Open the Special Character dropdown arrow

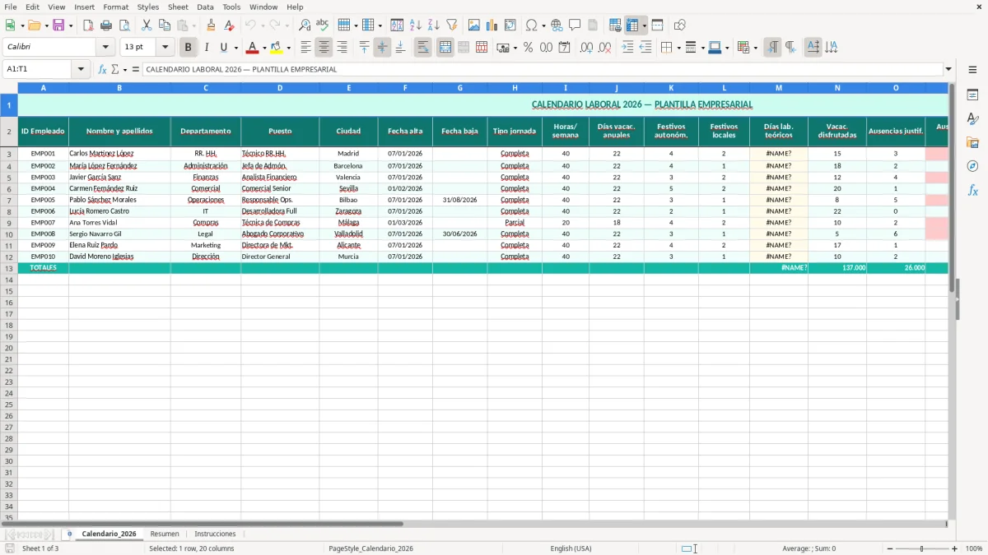[x=544, y=25]
